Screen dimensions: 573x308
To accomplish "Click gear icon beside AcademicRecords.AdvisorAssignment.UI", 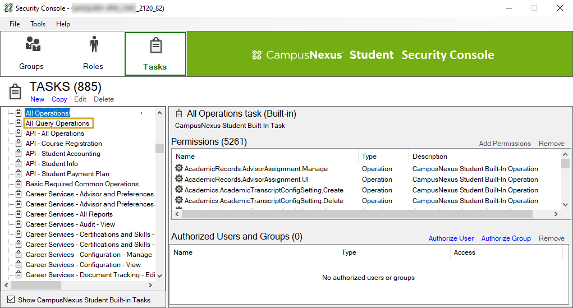I will (179, 179).
